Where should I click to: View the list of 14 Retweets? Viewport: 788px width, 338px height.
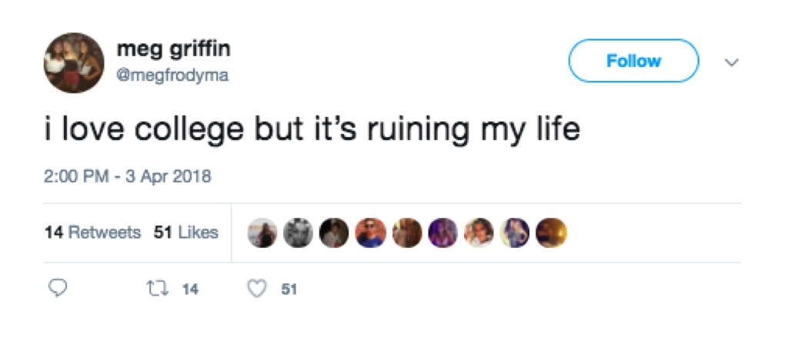(92, 233)
